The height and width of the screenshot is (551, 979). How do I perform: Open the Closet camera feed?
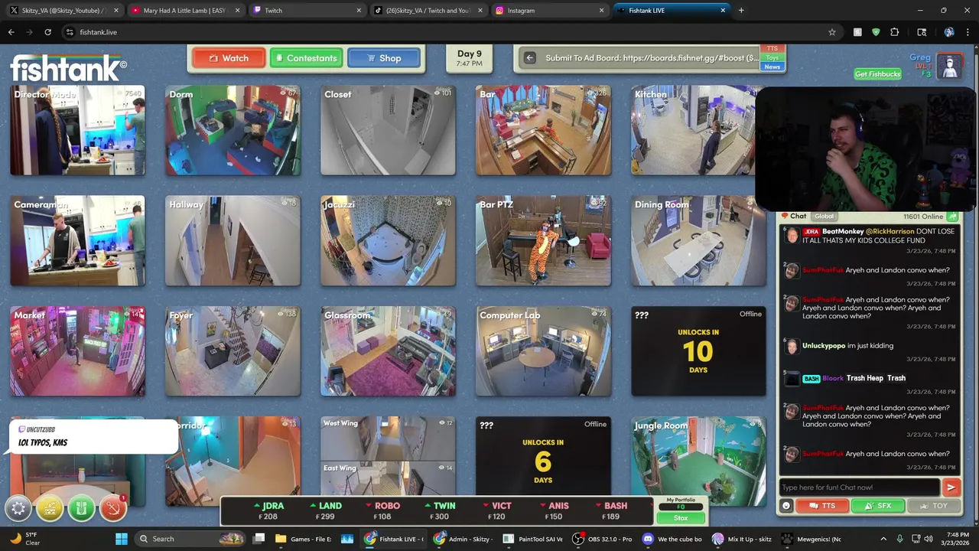389,130
